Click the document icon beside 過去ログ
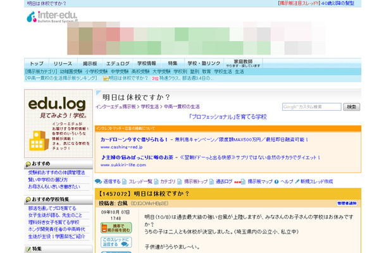 [x=211, y=182]
